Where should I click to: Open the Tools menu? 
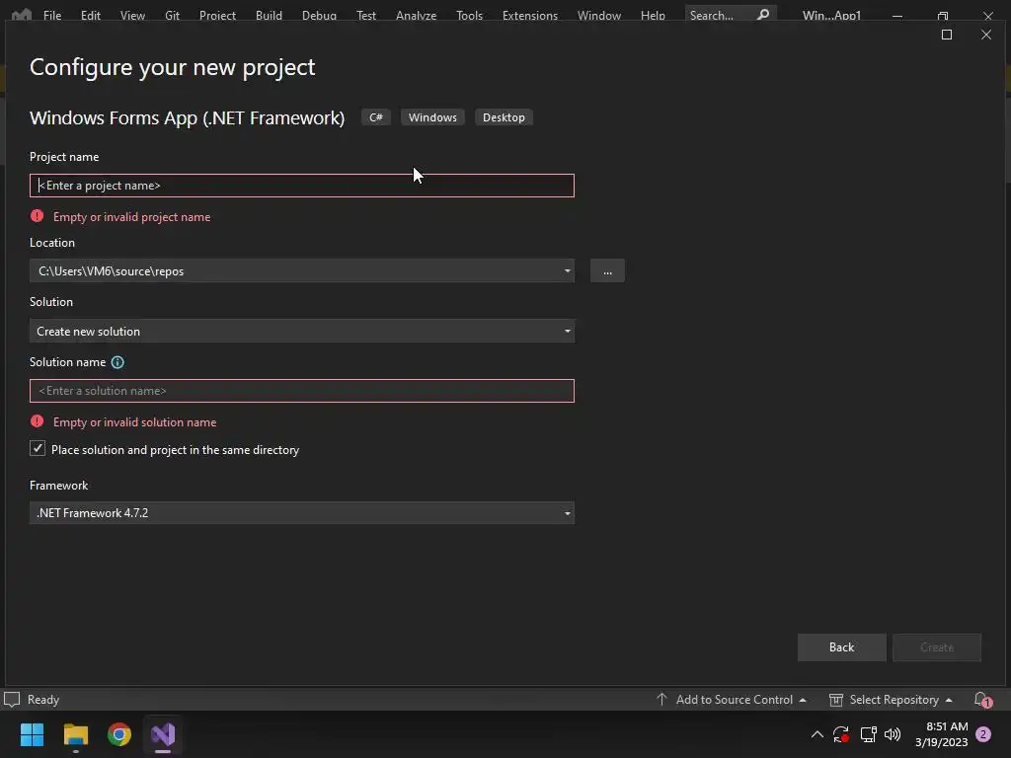469,15
